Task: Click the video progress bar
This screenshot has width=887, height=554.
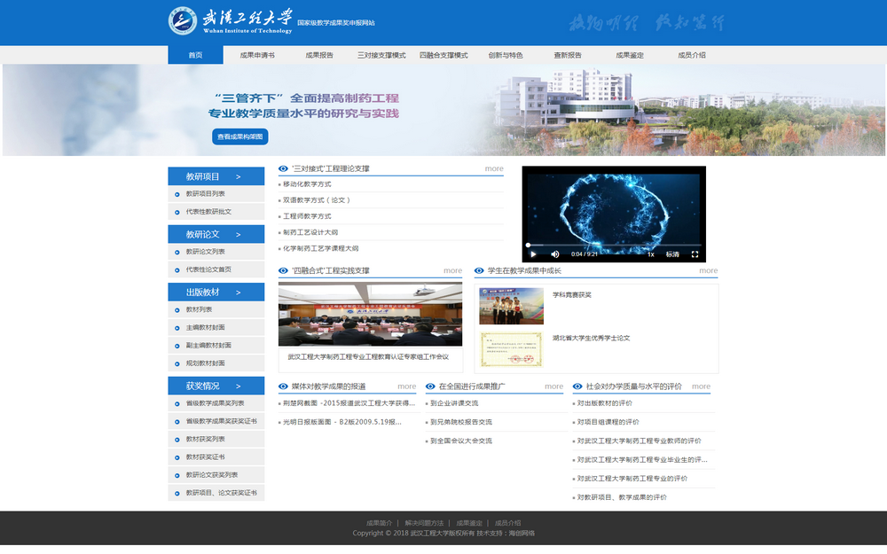Action: pyautogui.click(x=613, y=245)
